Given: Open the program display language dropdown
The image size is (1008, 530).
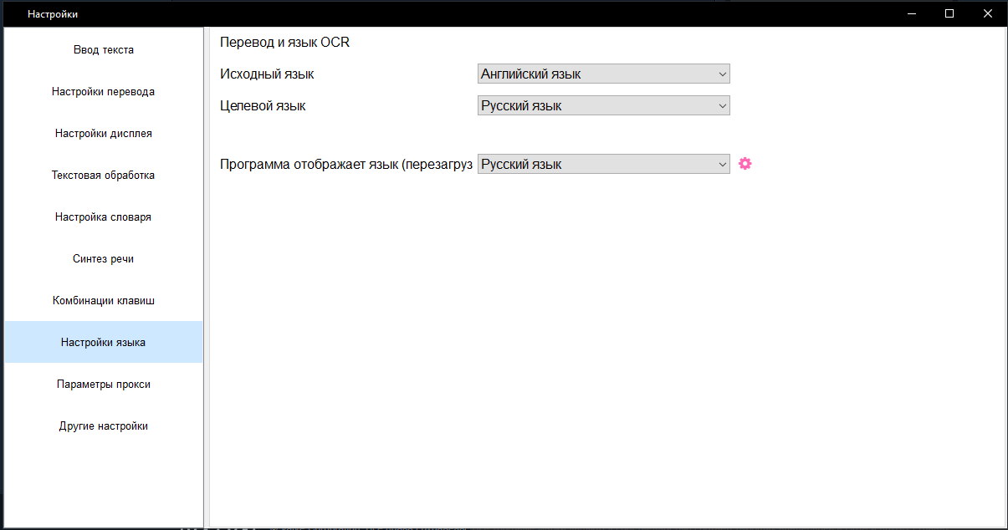Looking at the screenshot, I should pyautogui.click(x=603, y=165).
